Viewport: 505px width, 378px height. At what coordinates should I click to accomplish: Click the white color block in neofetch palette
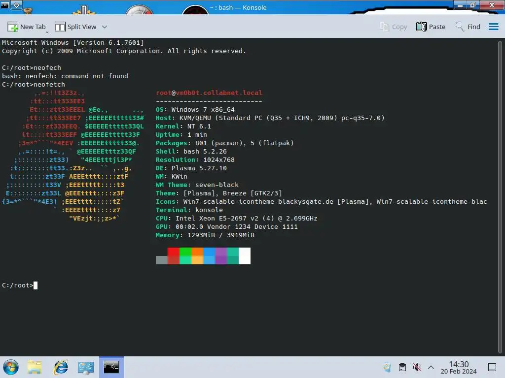coord(245,256)
